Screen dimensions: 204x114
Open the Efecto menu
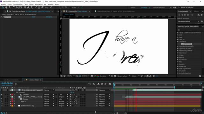(31, 4)
